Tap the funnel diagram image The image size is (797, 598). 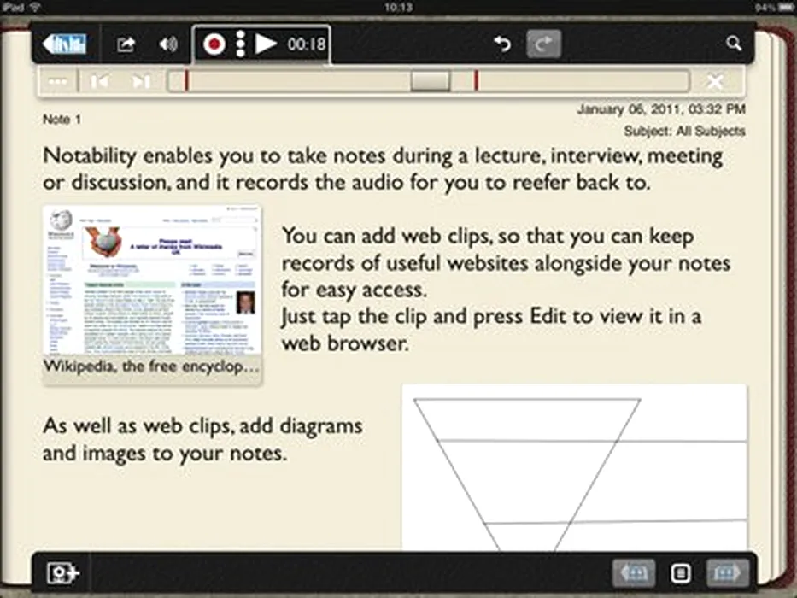(573, 467)
